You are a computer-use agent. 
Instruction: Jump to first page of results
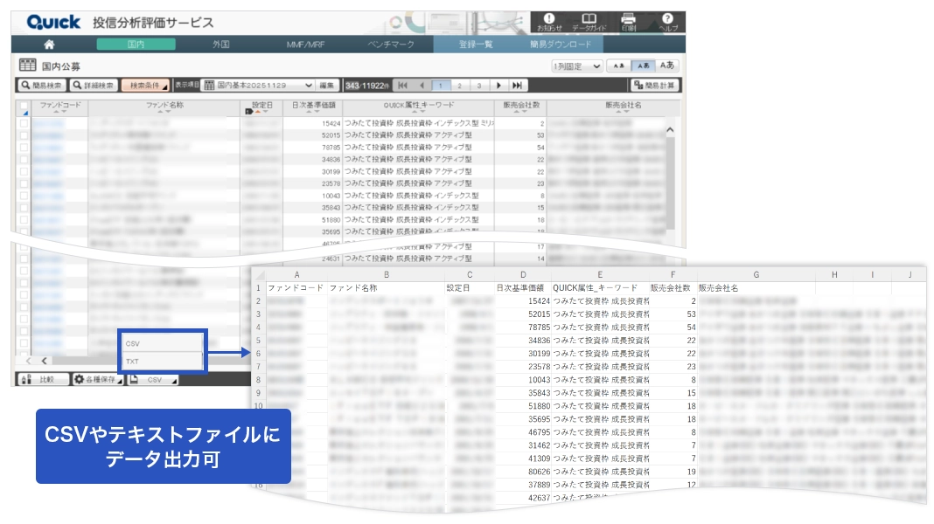[402, 86]
